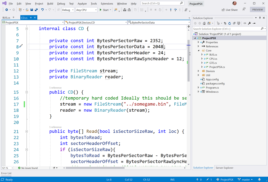This screenshot has width=268, height=182.
Task: Collapse the CD class outlining at line 5
Action: [27, 28]
